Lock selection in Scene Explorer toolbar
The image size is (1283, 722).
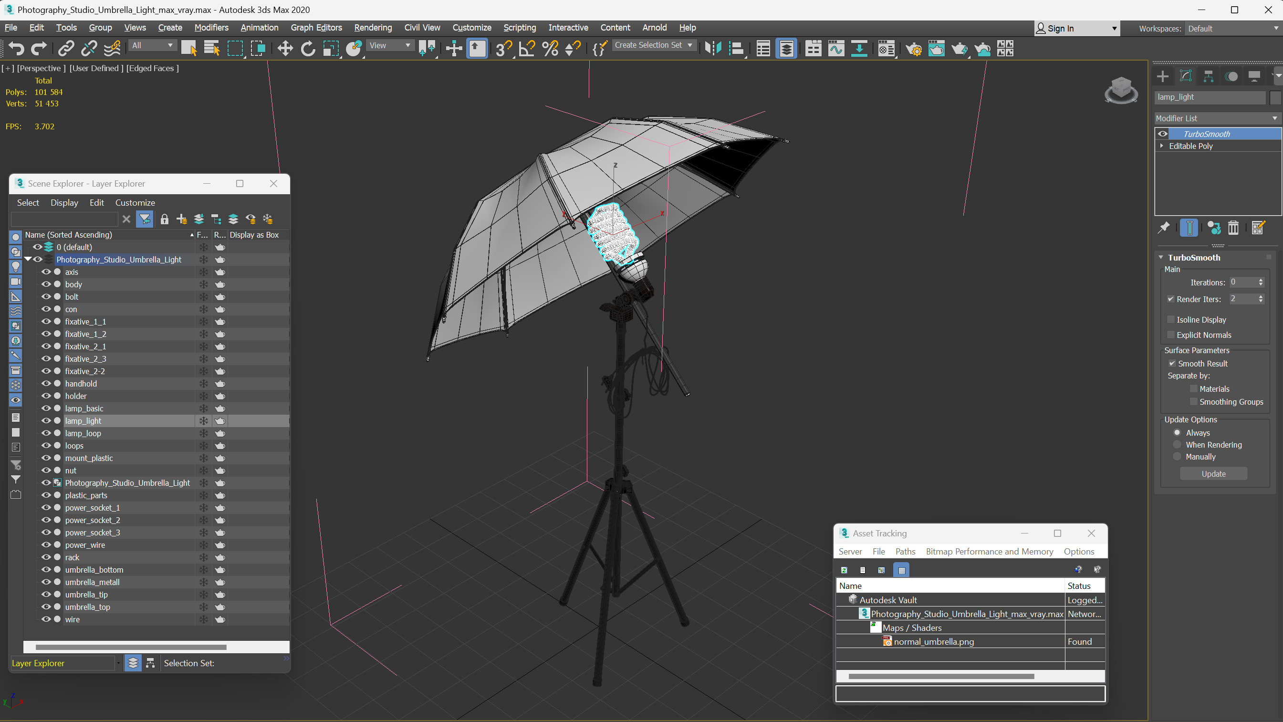point(164,219)
